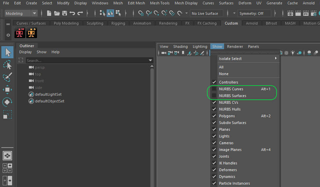This screenshot has height=187, width=320.
Task: Activate the Paint Selection tool
Action: [7, 77]
